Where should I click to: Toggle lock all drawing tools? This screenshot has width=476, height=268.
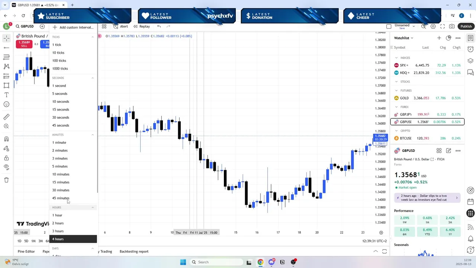6,158
